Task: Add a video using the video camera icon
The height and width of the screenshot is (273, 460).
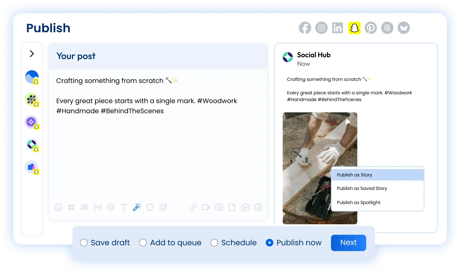Action: (x=206, y=207)
